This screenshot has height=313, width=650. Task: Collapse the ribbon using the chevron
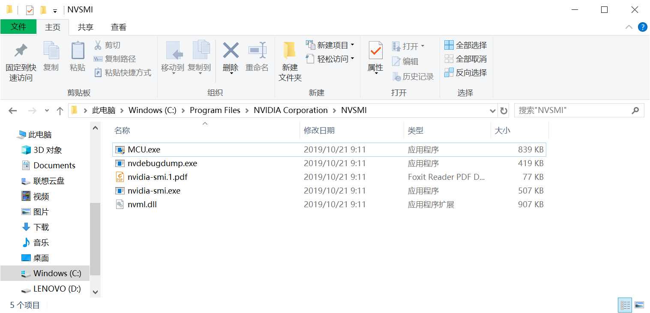click(x=629, y=27)
